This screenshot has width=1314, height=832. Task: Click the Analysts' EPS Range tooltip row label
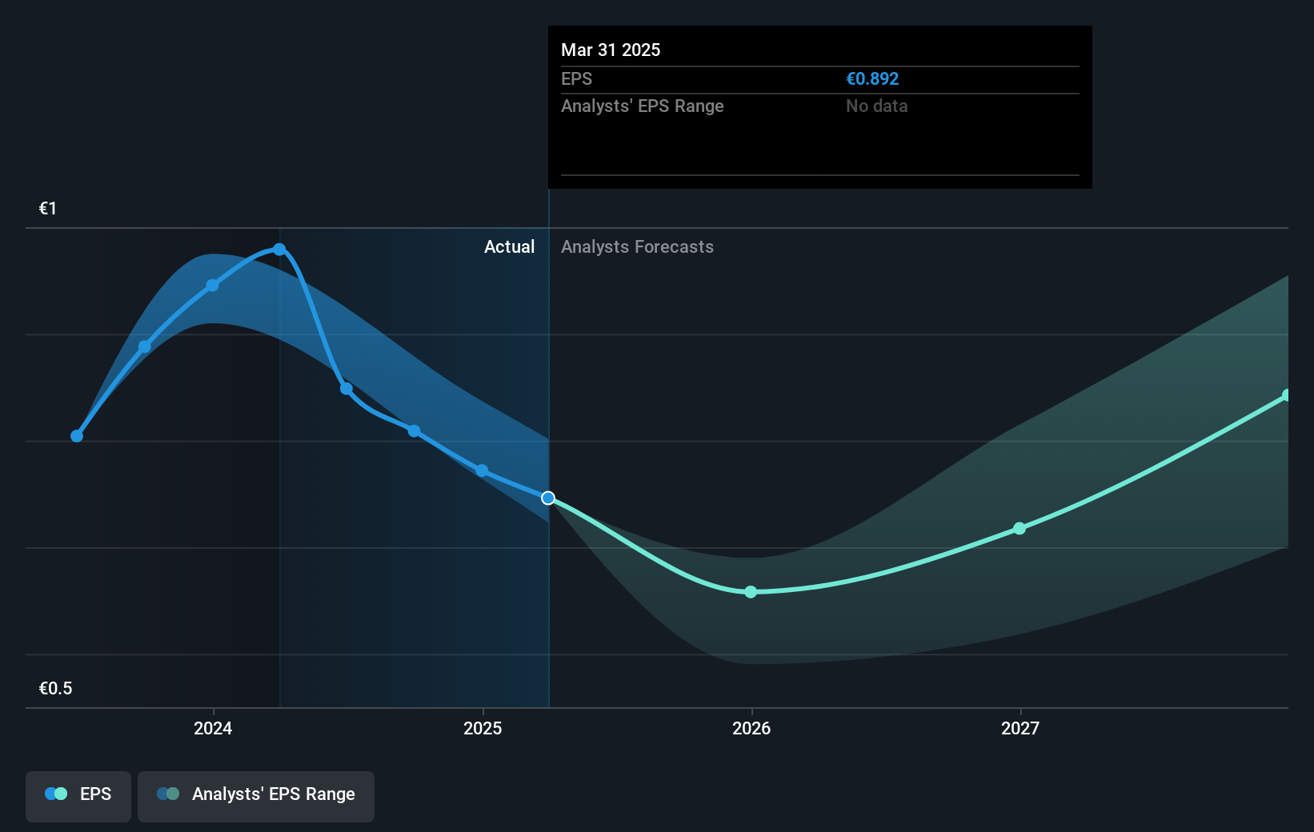pos(642,106)
